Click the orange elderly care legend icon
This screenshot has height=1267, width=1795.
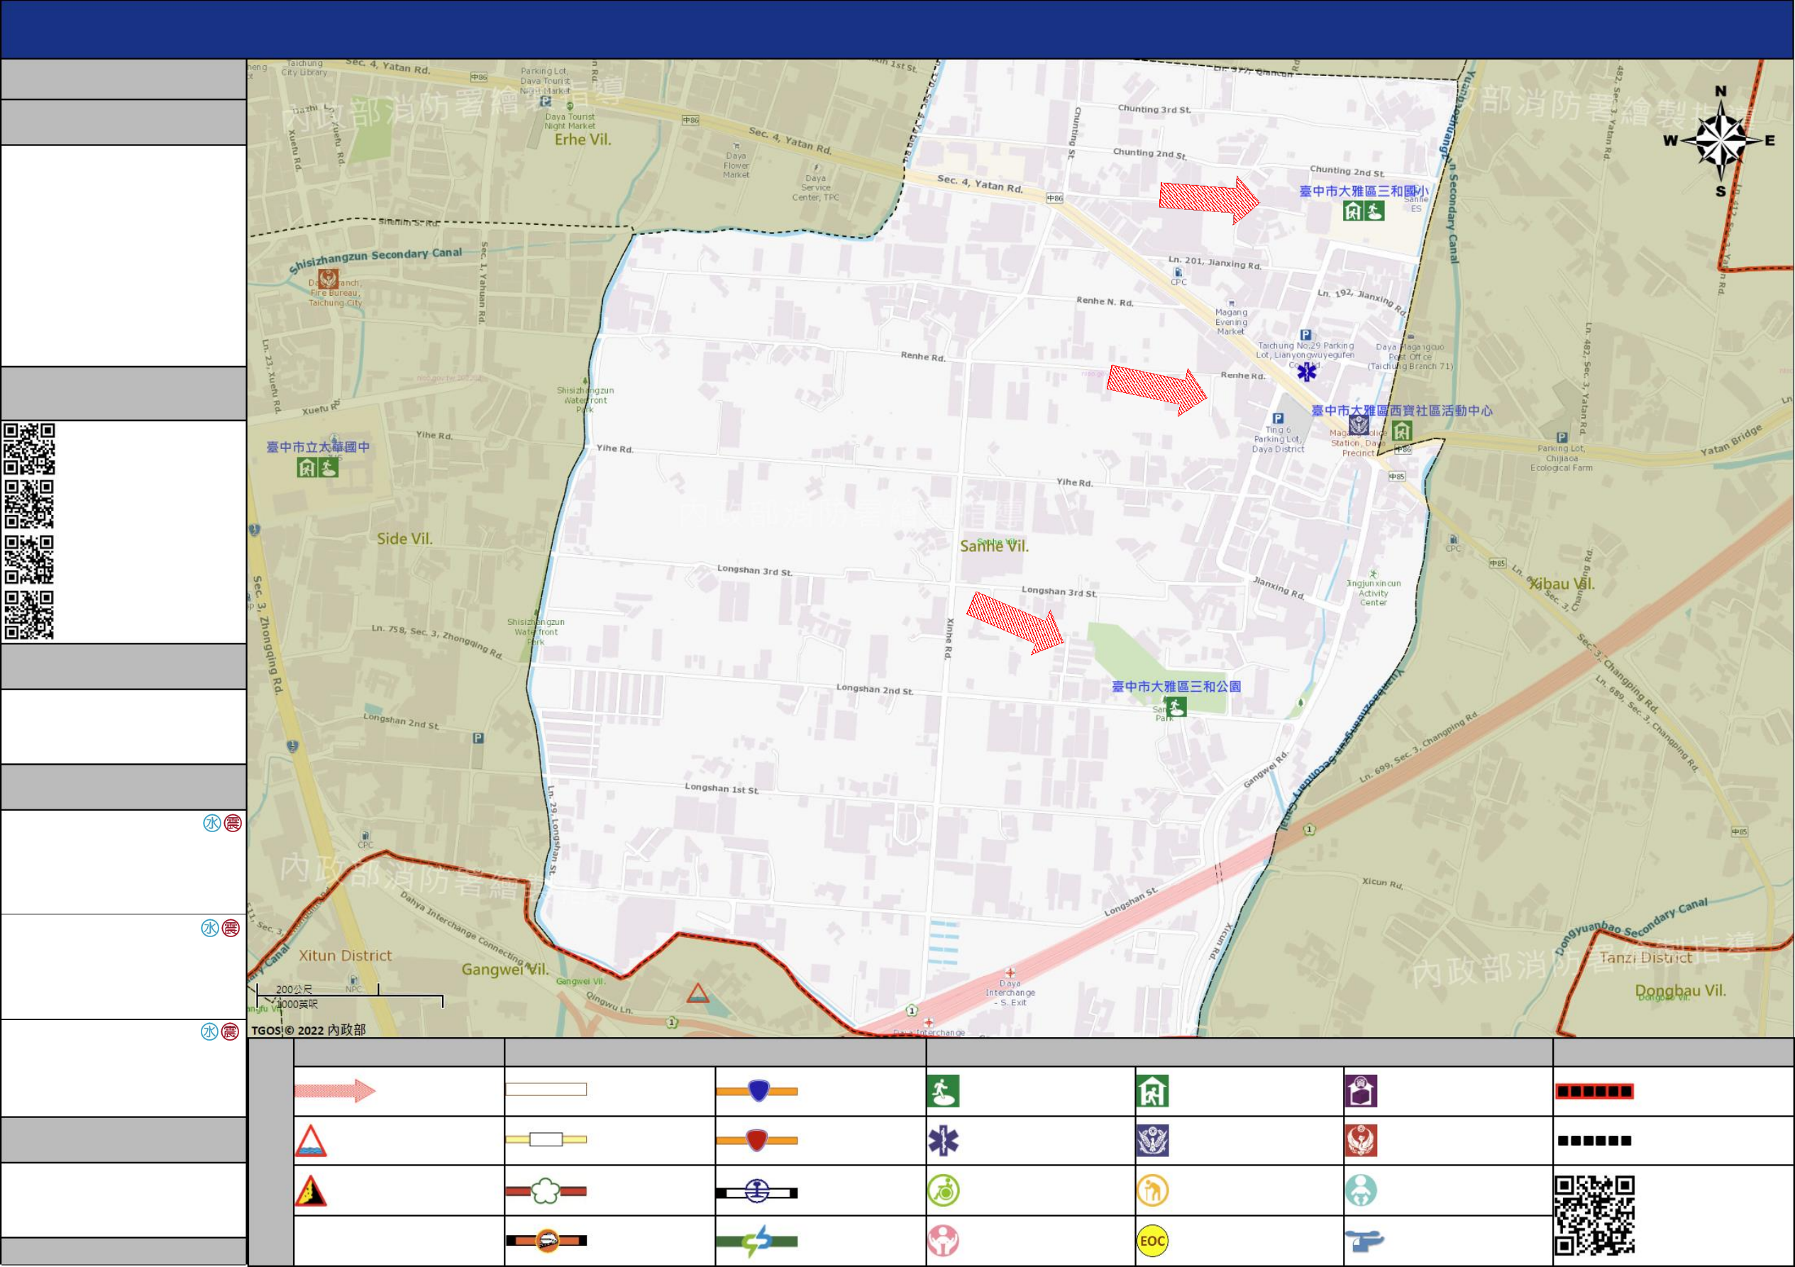pos(1152,1190)
